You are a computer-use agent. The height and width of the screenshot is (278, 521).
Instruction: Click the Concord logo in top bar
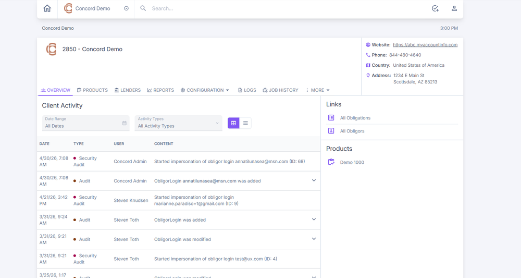tap(68, 8)
